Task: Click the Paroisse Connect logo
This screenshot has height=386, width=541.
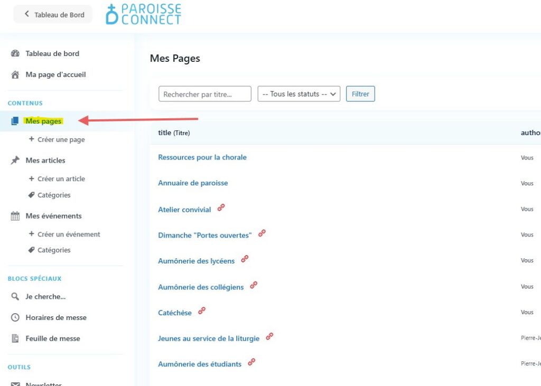Action: pyautogui.click(x=144, y=14)
